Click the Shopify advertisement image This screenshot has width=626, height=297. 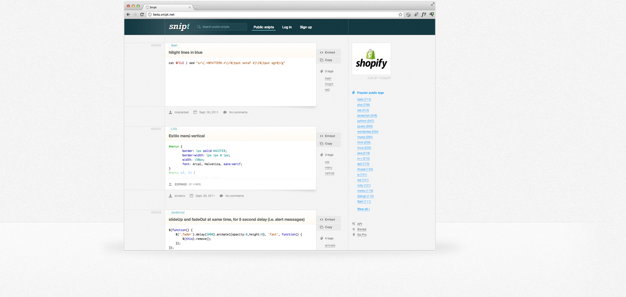coord(371,59)
